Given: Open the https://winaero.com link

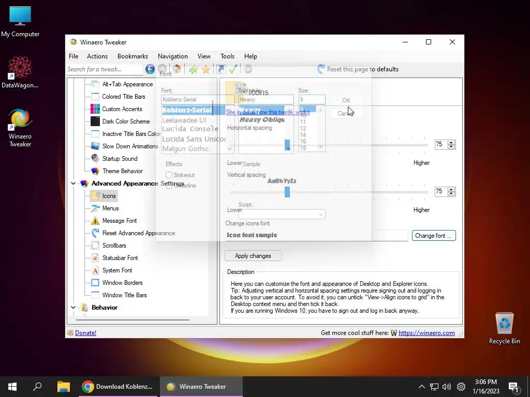Looking at the screenshot, I should click(426, 333).
